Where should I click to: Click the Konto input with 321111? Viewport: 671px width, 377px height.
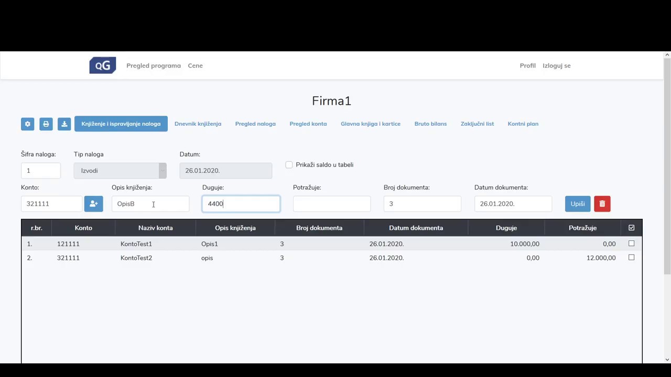pos(51,204)
